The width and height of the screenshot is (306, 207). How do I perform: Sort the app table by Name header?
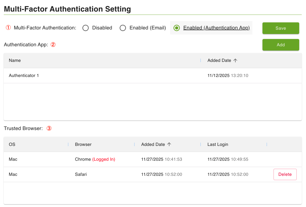(x=15, y=60)
